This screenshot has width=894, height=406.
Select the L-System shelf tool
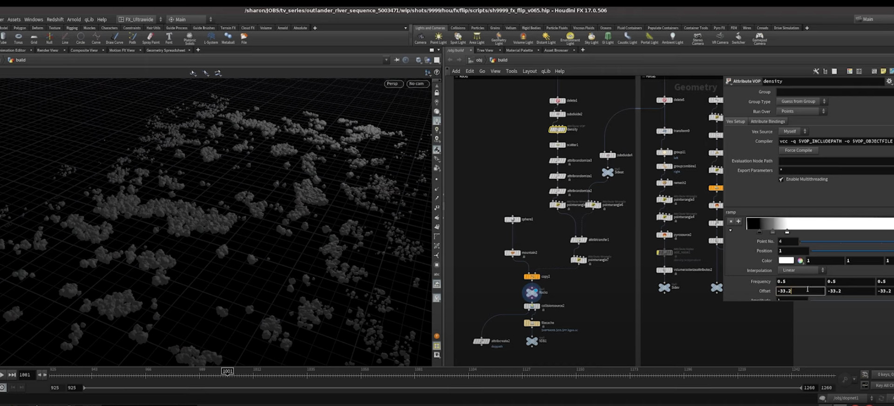[211, 38]
